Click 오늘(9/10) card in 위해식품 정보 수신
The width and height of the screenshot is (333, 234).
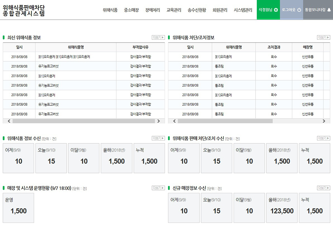click(51, 158)
